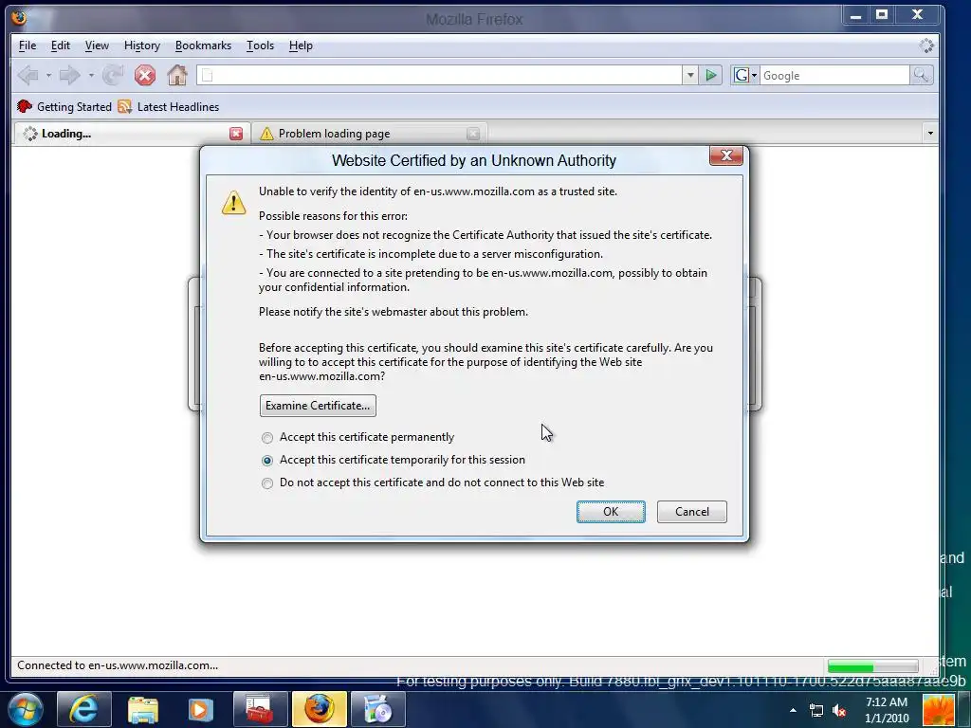Click into the URL address field
Viewport: 971px width, 728px height.
(439, 76)
